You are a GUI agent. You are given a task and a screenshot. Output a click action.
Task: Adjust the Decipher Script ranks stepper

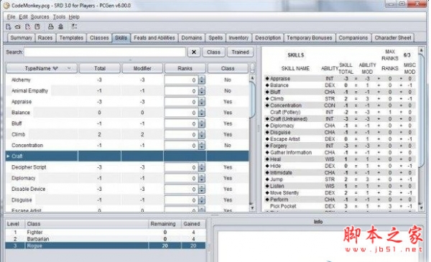click(x=202, y=167)
